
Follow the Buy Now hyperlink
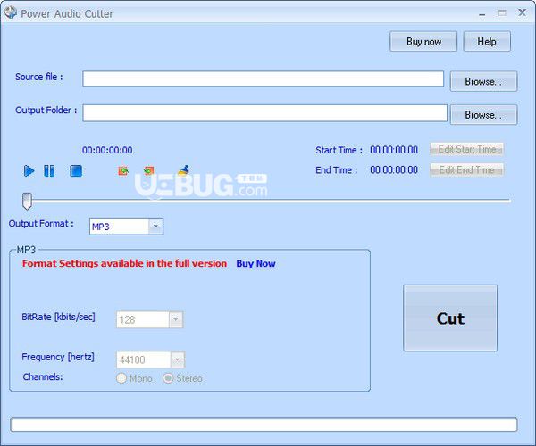255,263
